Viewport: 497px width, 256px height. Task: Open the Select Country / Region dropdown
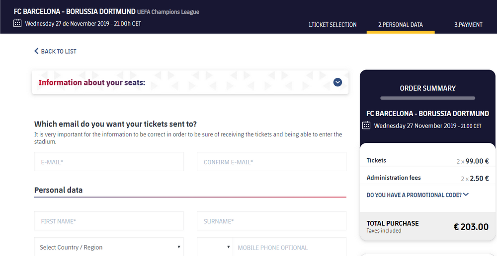click(x=109, y=247)
